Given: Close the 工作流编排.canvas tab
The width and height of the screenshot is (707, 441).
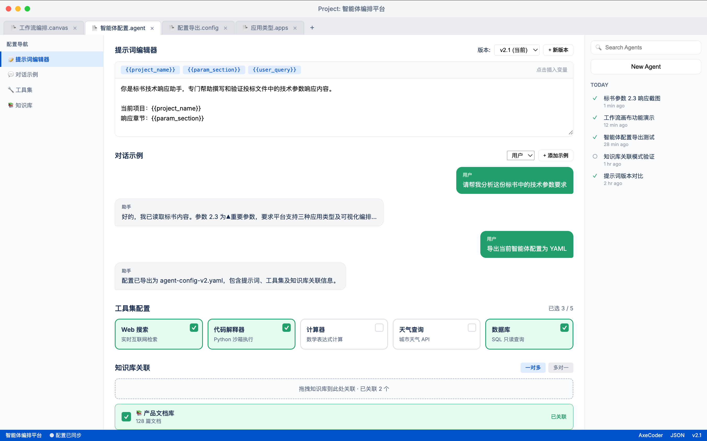Looking at the screenshot, I should [x=75, y=28].
